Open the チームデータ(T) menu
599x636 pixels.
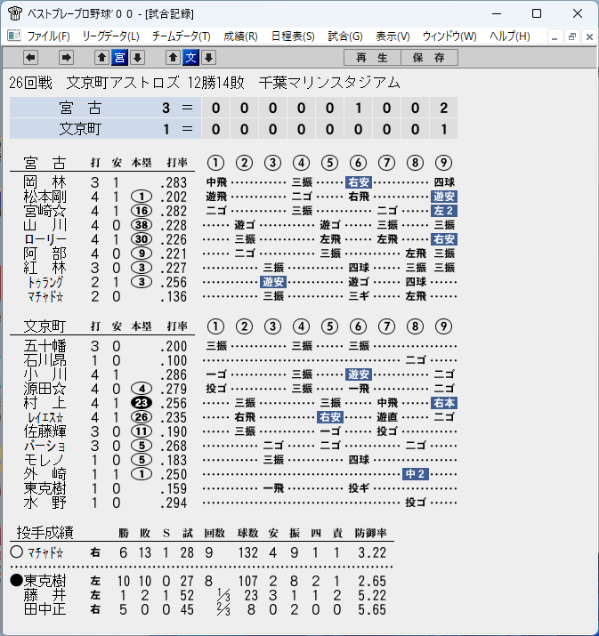pos(182,36)
